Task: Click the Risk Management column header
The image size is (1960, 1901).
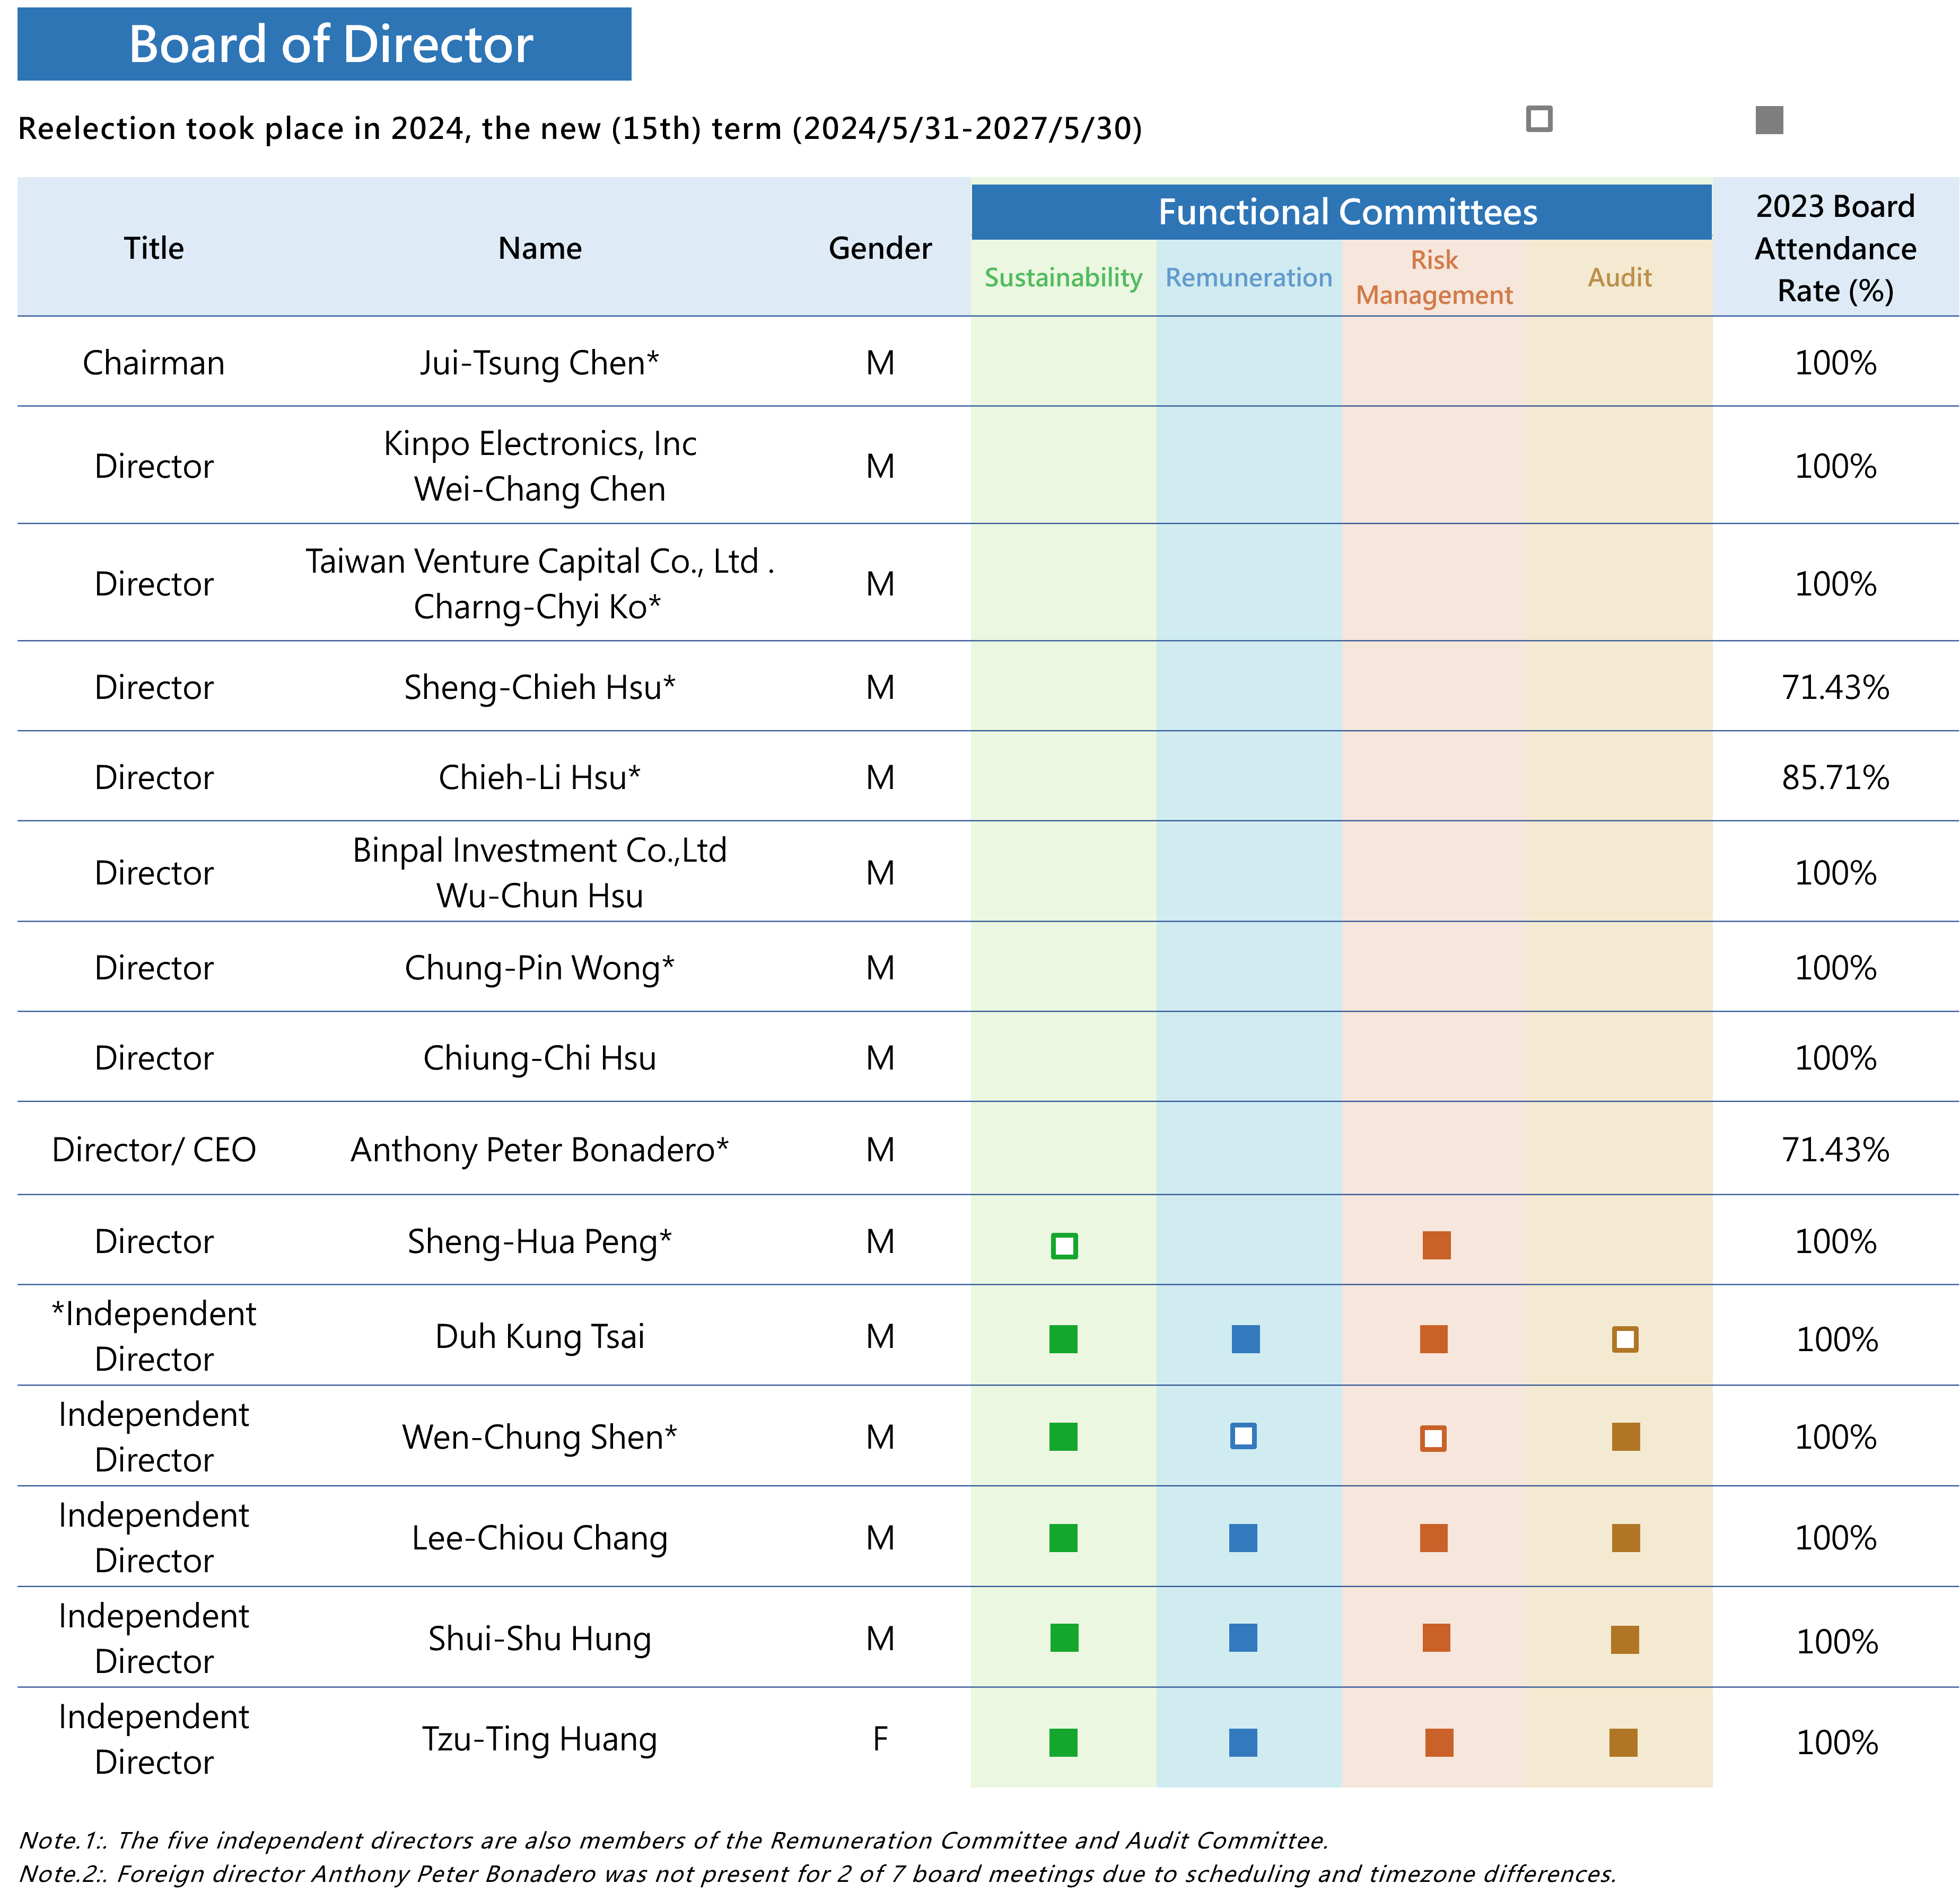Action: click(x=1433, y=278)
